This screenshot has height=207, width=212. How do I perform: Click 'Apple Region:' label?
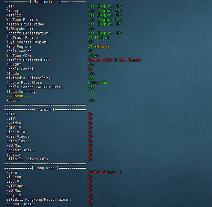point(20,51)
